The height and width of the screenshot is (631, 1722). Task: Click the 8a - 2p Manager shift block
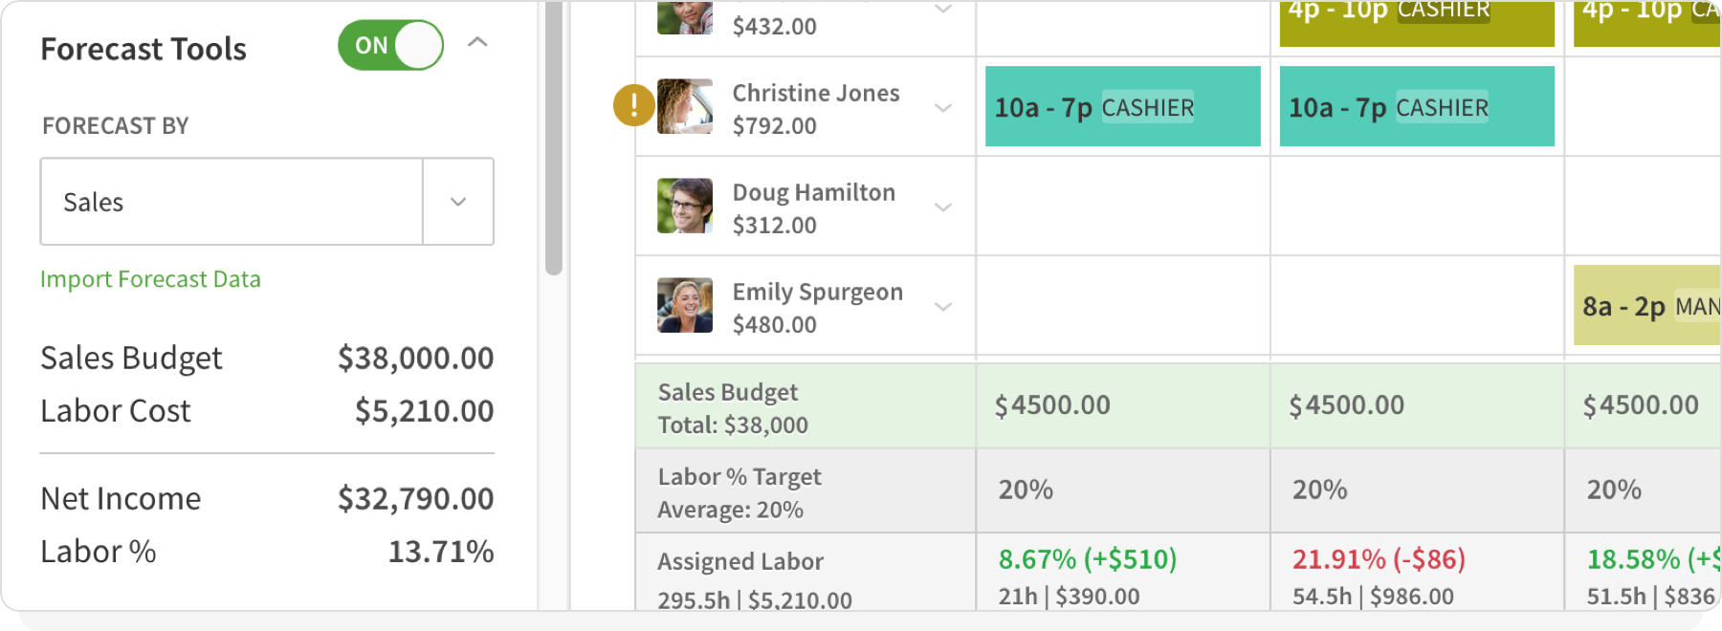pyautogui.click(x=1645, y=306)
